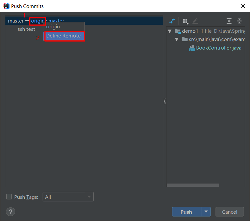
Task: Collapse the src\main\java\com node
Action: [x=177, y=39]
